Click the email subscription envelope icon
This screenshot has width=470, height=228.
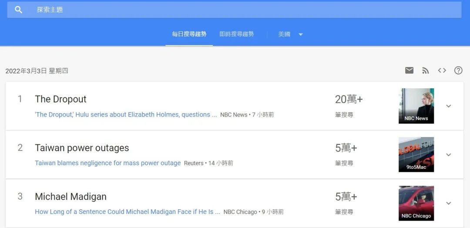(409, 70)
